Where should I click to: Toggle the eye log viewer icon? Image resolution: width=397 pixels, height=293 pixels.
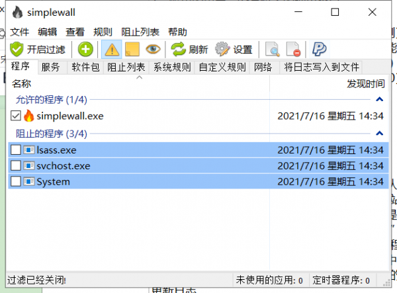point(153,49)
